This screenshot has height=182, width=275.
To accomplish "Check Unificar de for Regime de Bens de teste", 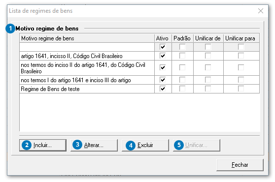I will (x=208, y=89).
